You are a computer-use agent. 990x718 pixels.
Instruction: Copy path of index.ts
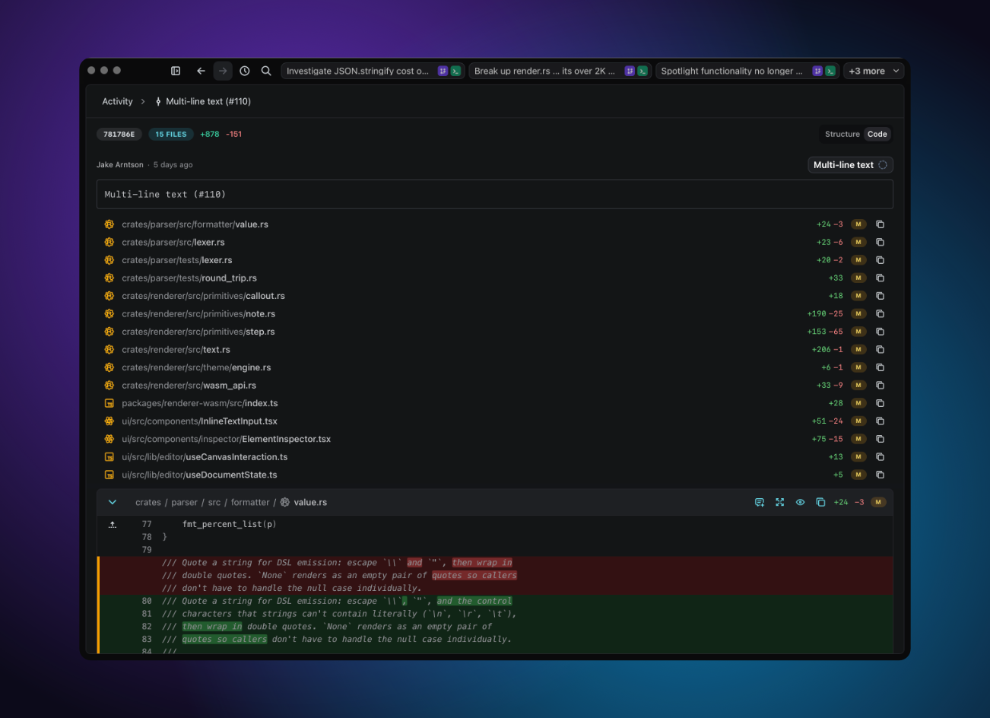click(880, 403)
